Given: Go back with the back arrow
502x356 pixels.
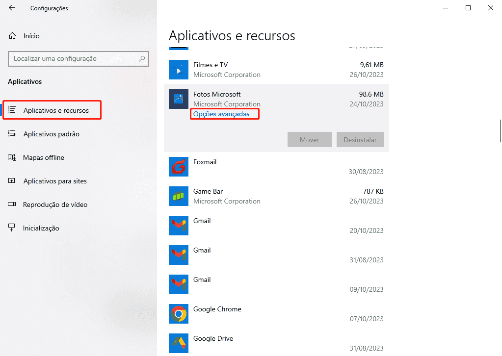Looking at the screenshot, I should point(12,8).
